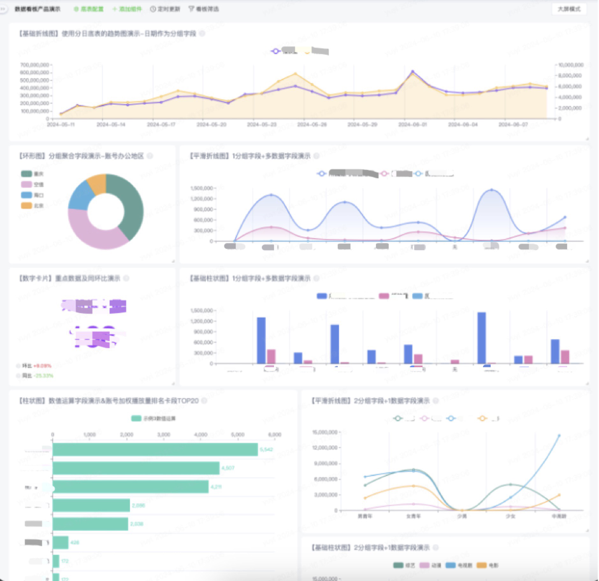599x581 pixels.
Task: Click the bar labeled 4,507 in TOP20 chart
Action: [x=136, y=468]
